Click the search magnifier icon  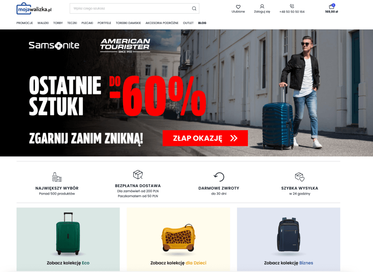(x=194, y=9)
